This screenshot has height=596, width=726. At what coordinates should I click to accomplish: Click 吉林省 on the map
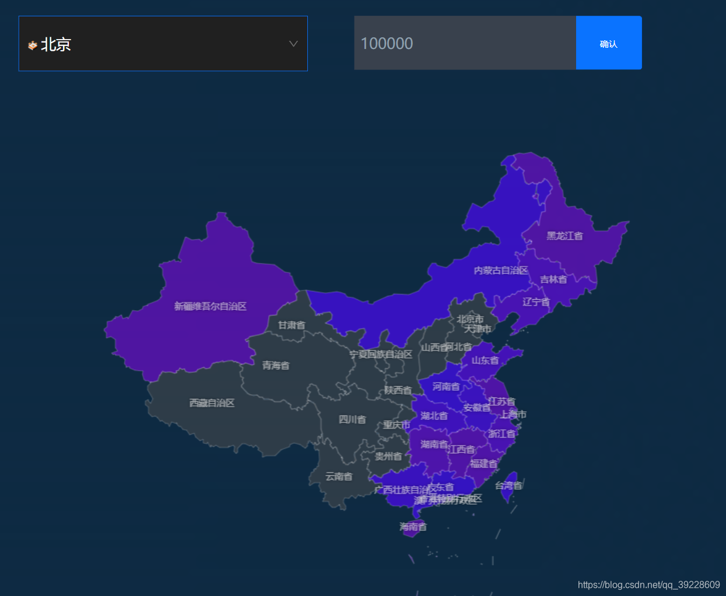553,279
